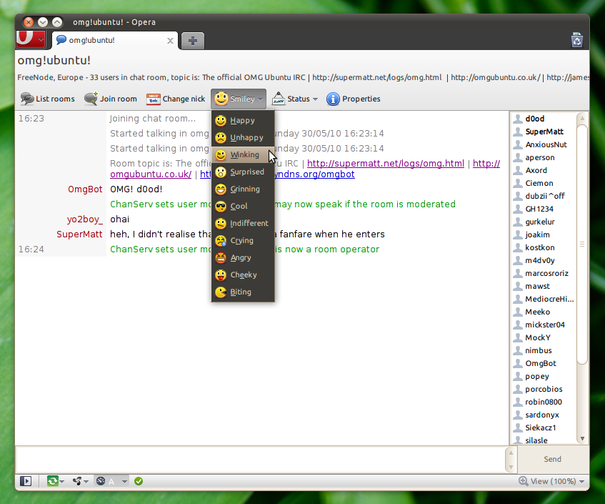This screenshot has height=504, width=605.
Task: Close the omg!ubuntu! tab
Action: click(x=170, y=41)
